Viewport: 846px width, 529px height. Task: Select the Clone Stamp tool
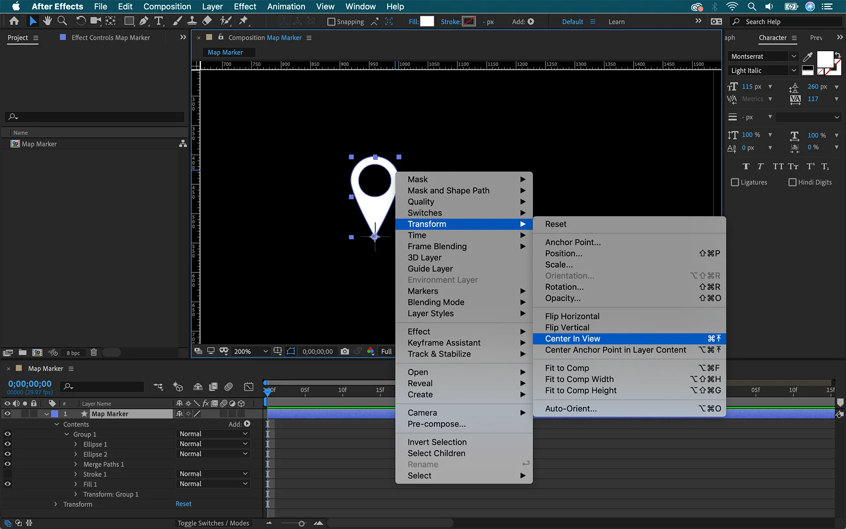point(192,21)
